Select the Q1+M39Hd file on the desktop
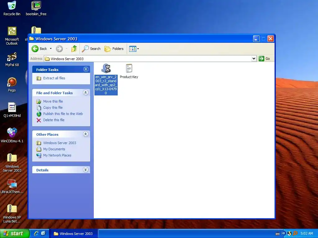Viewport: 318px width, 238px height. point(12,110)
